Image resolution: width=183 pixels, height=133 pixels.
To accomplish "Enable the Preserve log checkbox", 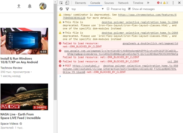I will (x=108, y=9).
